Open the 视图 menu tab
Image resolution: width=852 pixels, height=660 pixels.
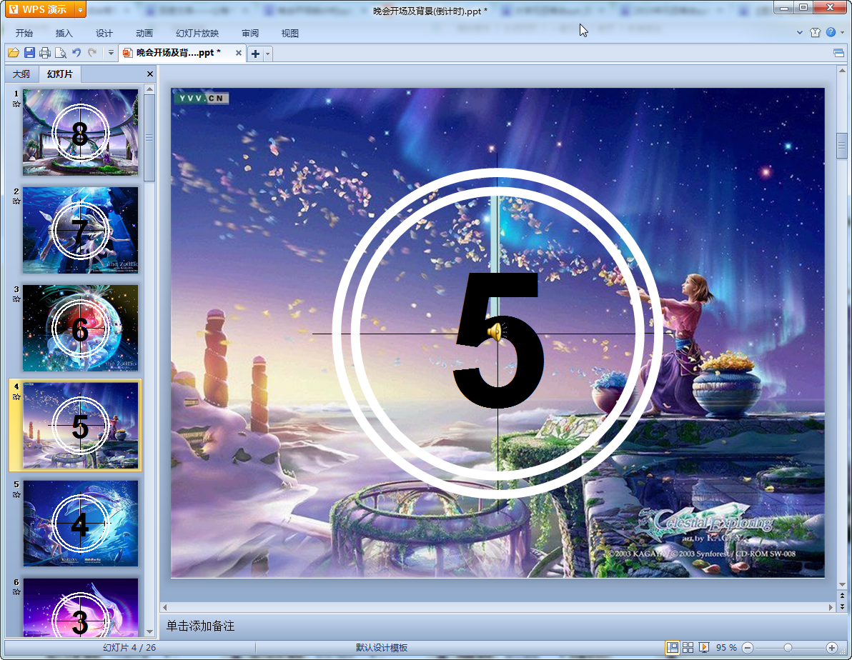click(x=290, y=33)
